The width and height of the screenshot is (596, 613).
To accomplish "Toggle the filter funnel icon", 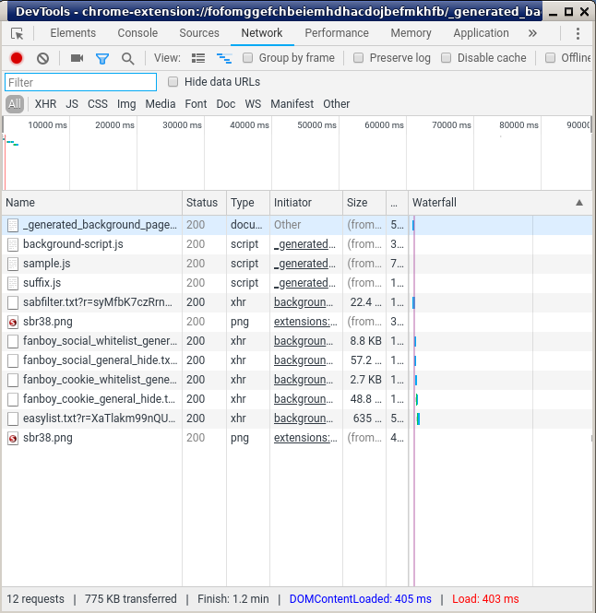I will pyautogui.click(x=102, y=58).
